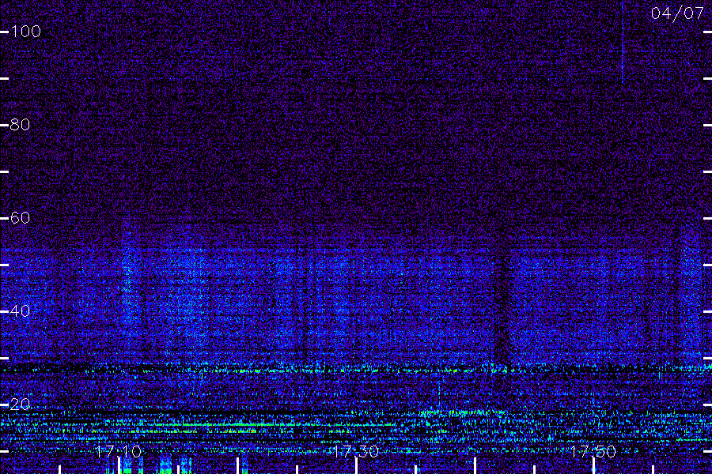Click the 80 frequency axis label

pos(20,124)
